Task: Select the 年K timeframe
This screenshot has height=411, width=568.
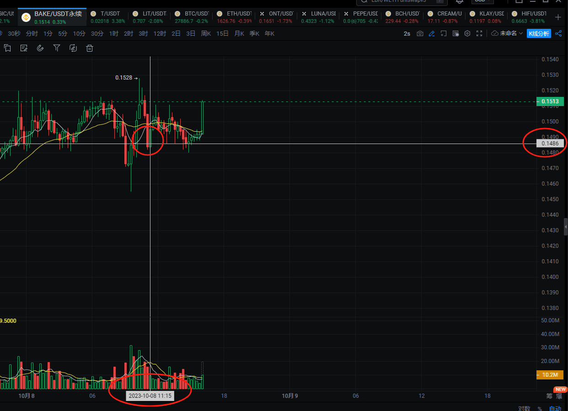Action: 269,33
